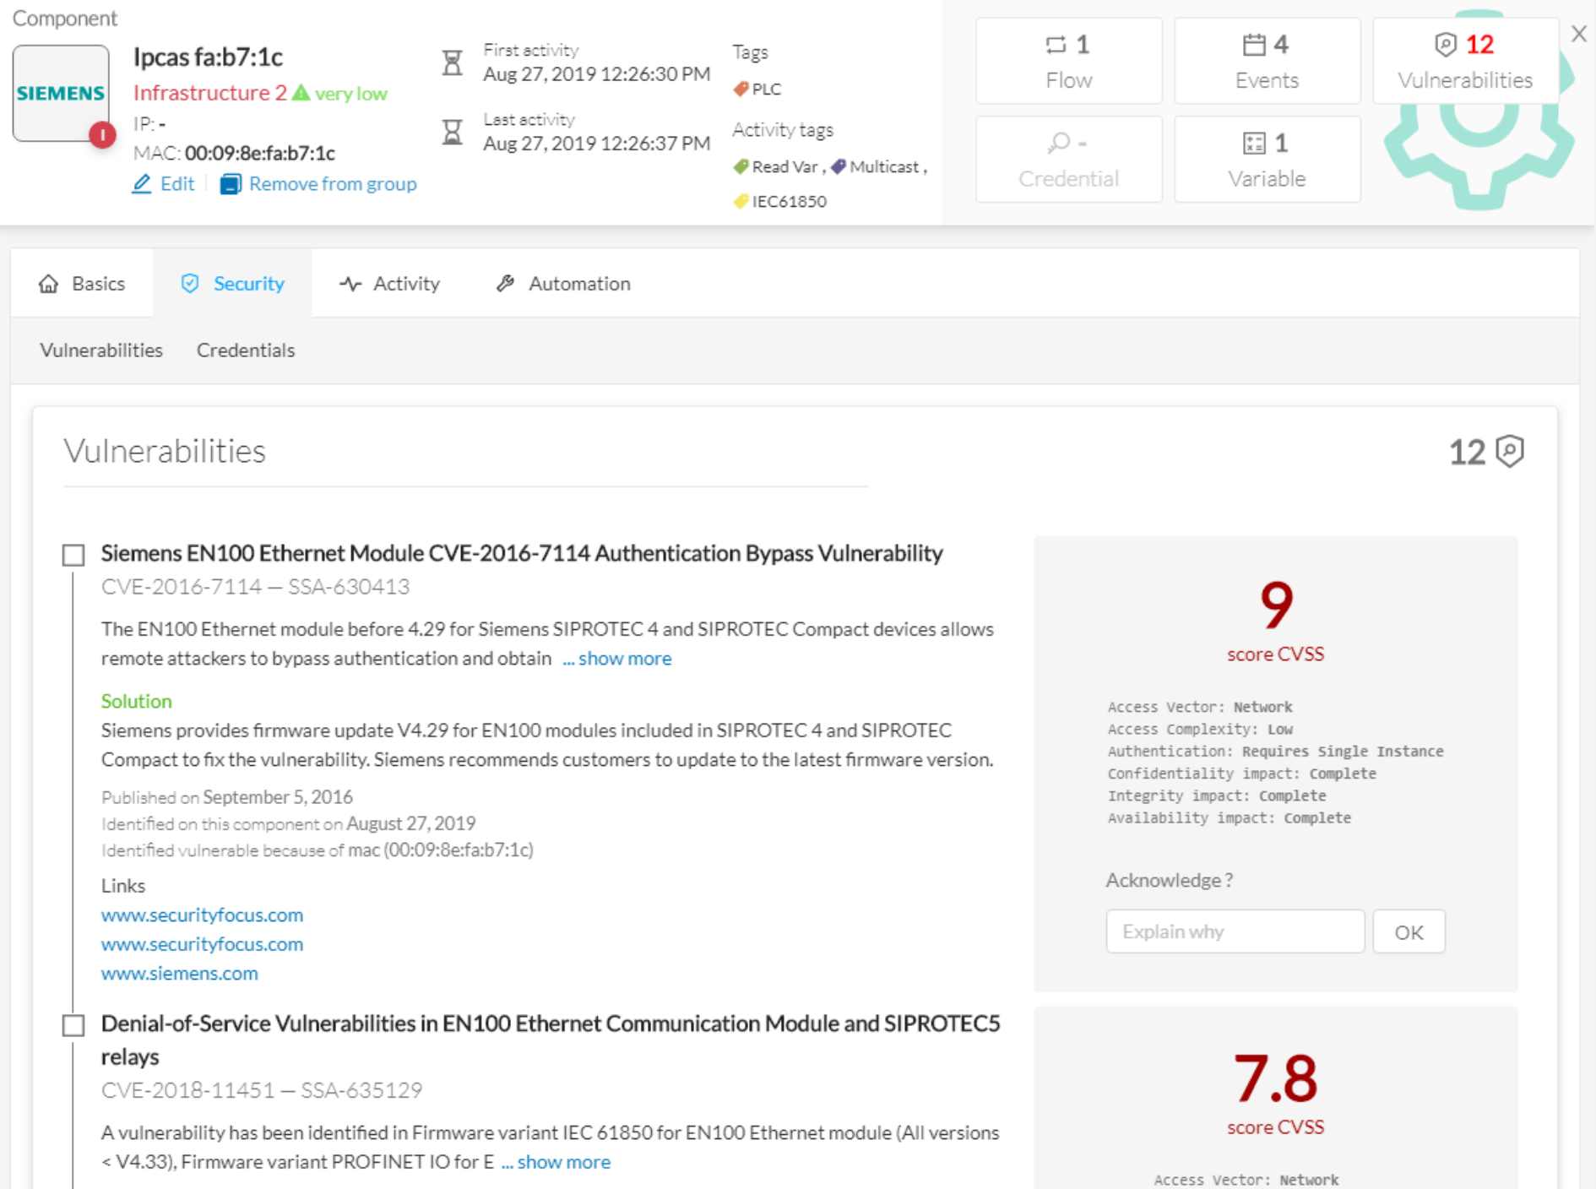
Task: Open the Variable tile
Action: [1267, 159]
